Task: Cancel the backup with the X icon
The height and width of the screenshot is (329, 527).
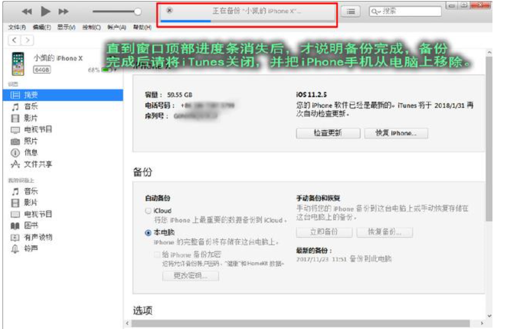Action: click(170, 10)
